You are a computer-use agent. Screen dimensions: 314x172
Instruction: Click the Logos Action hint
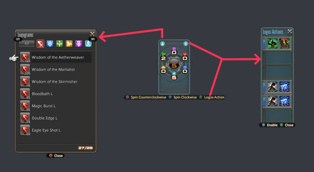(x=212, y=97)
